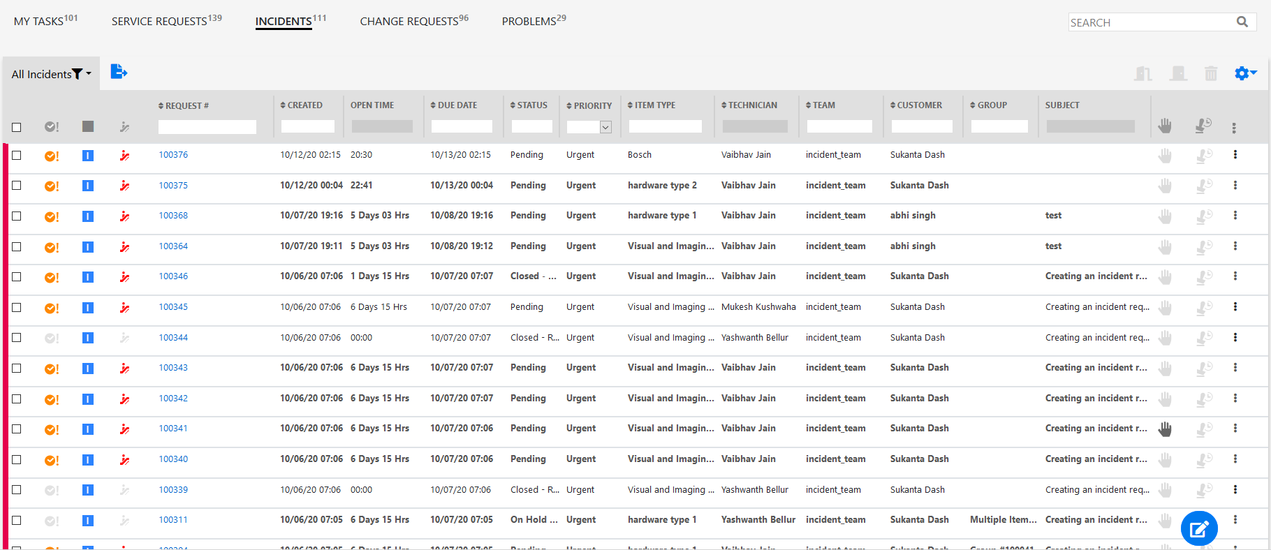
Task: Click the assign technician icon in toolbar
Action: 1178,73
